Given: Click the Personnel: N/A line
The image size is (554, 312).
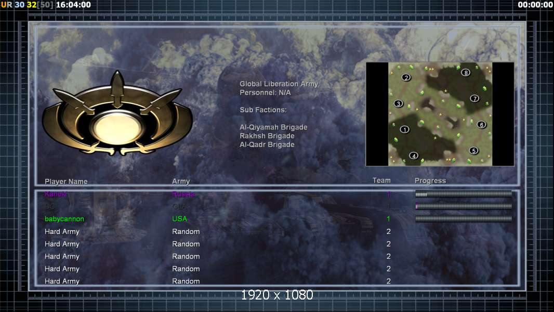Looking at the screenshot, I should tap(265, 93).
